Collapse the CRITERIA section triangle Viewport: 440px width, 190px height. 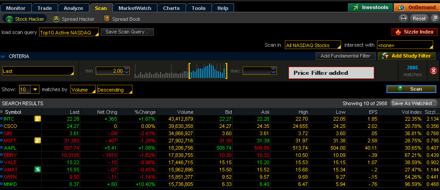[x=3, y=57]
